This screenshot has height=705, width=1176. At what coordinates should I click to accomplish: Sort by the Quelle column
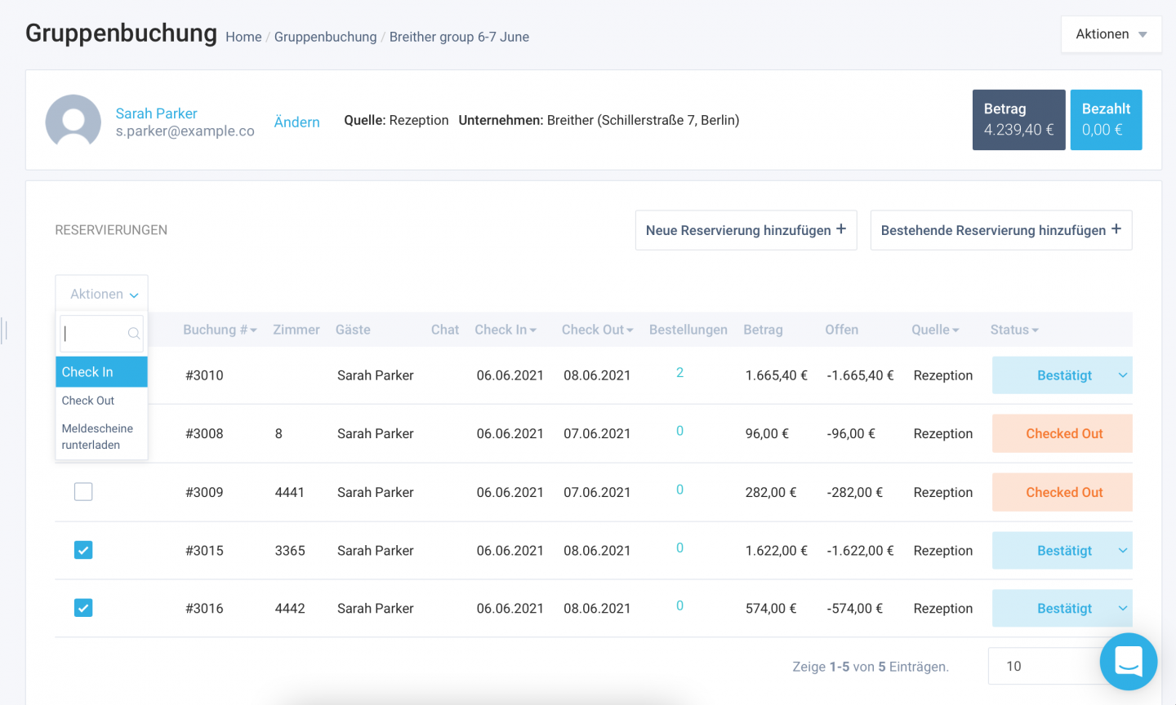click(935, 330)
